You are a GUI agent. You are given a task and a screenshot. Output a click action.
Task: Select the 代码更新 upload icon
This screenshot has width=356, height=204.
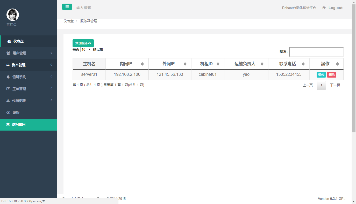click(x=9, y=101)
